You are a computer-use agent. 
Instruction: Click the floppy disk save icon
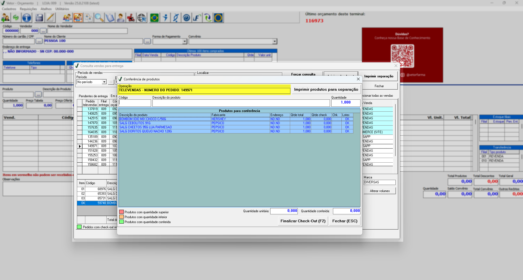tap(39, 18)
